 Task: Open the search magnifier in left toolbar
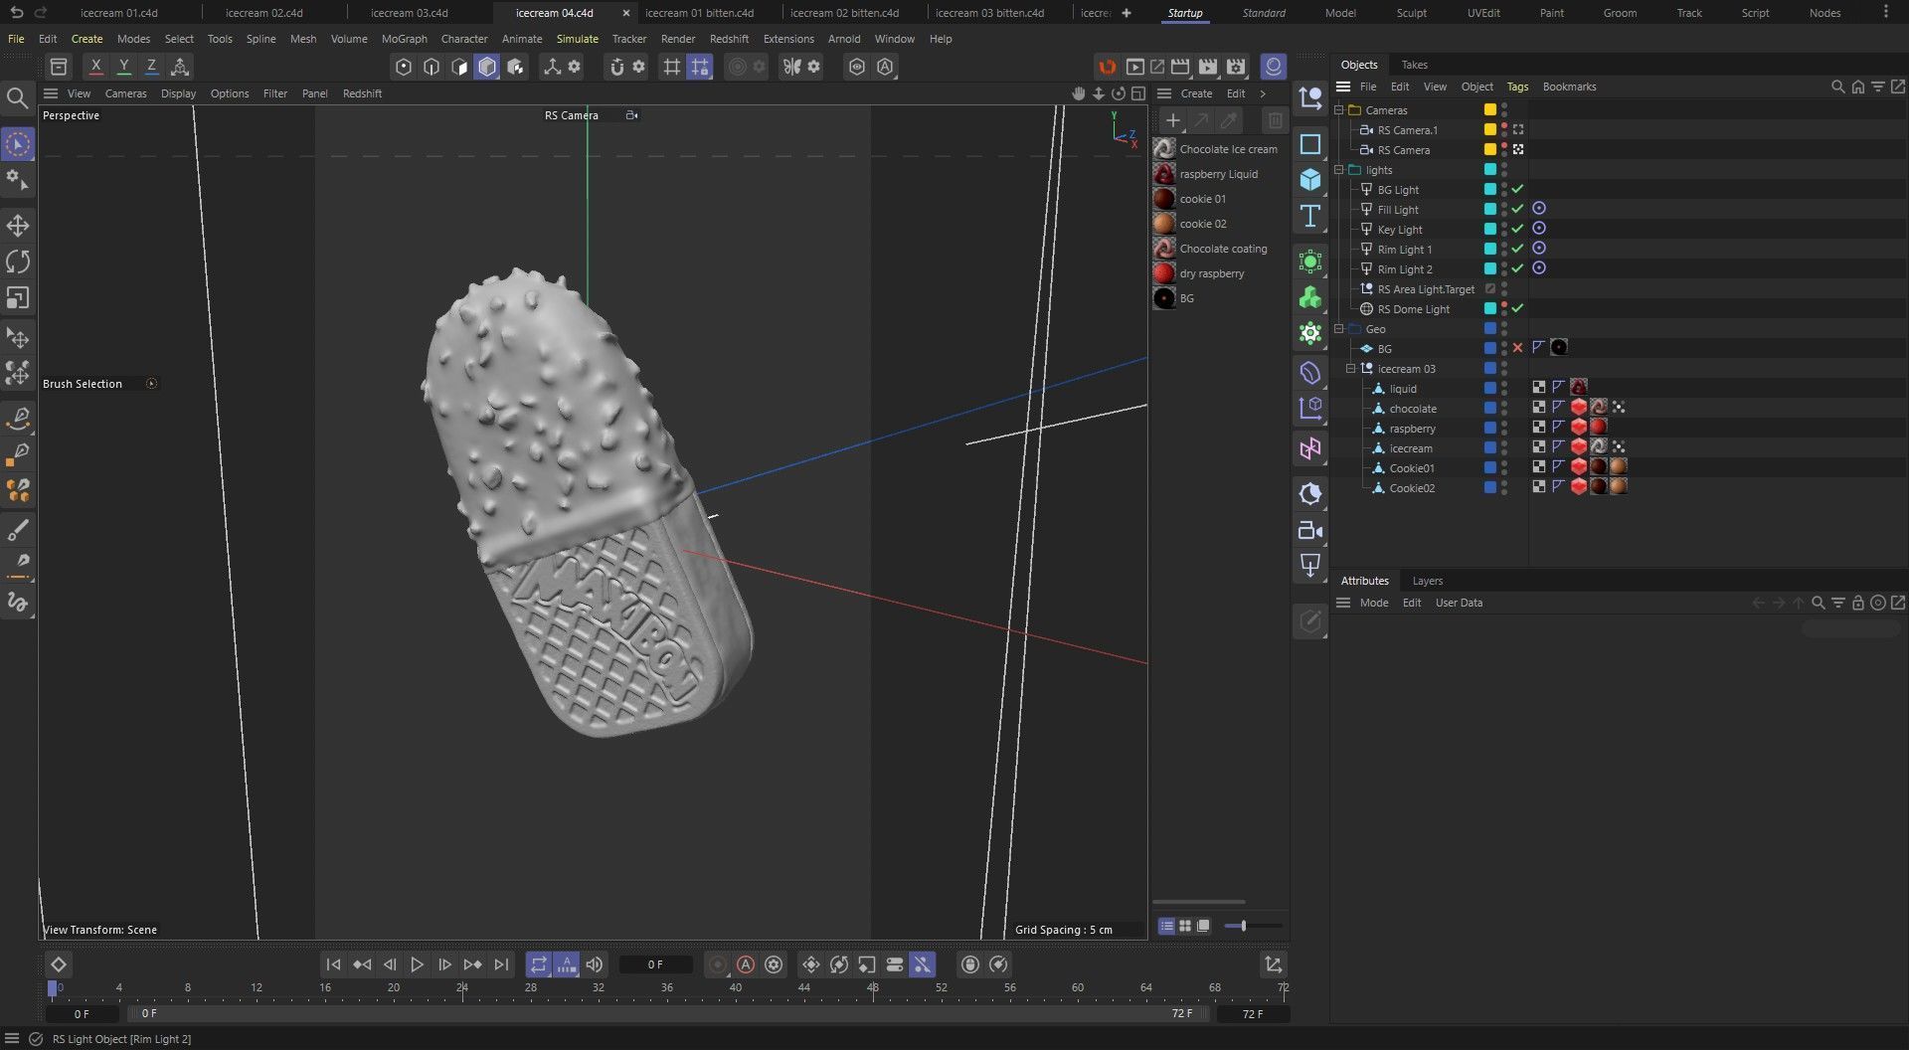(x=17, y=97)
